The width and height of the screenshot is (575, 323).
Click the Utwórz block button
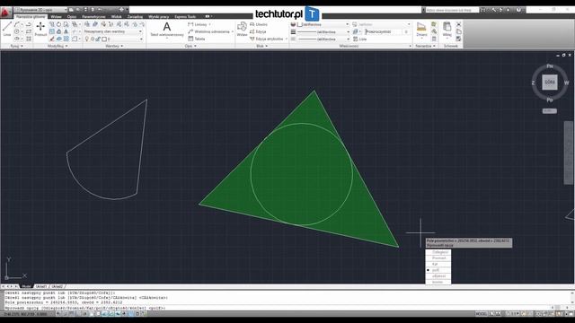point(259,24)
